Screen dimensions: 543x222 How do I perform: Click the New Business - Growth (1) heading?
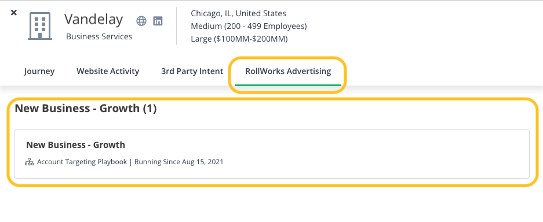coord(86,109)
